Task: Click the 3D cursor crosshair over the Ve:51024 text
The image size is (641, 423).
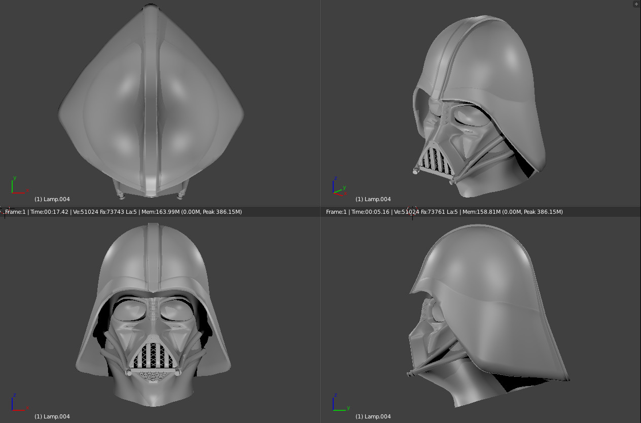Action: (x=412, y=212)
